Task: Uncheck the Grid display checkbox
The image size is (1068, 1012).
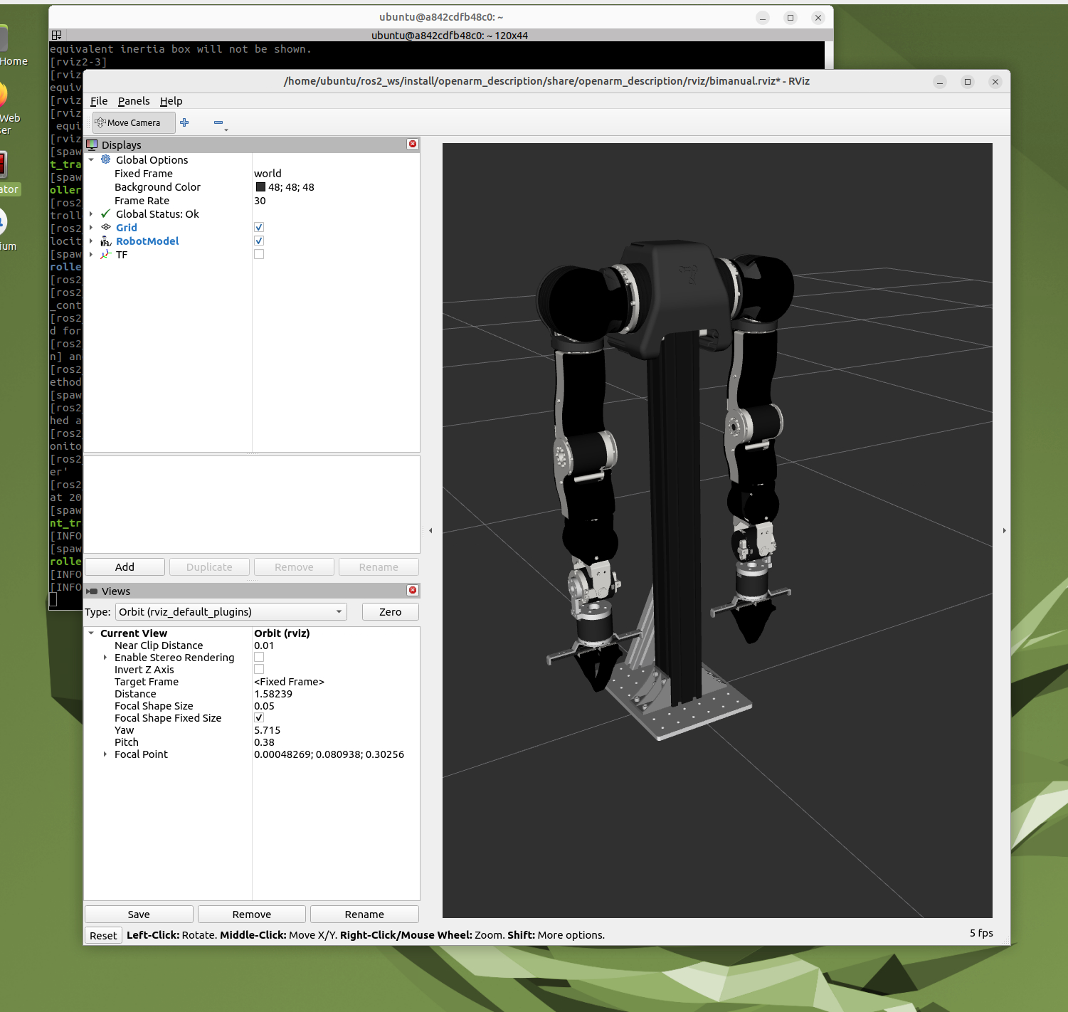Action: (259, 228)
